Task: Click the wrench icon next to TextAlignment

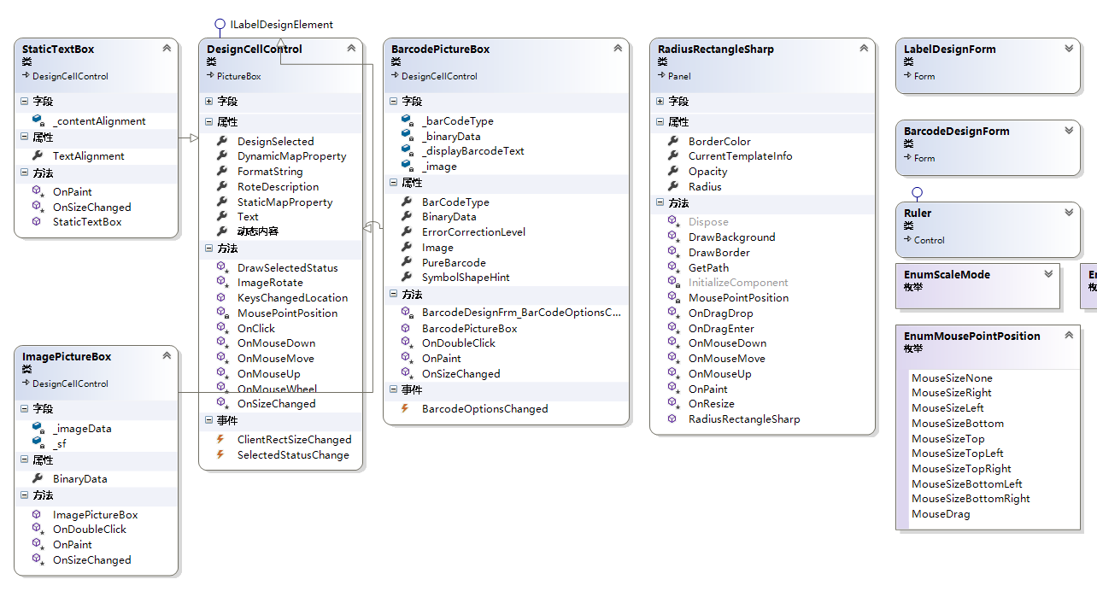Action: point(38,156)
